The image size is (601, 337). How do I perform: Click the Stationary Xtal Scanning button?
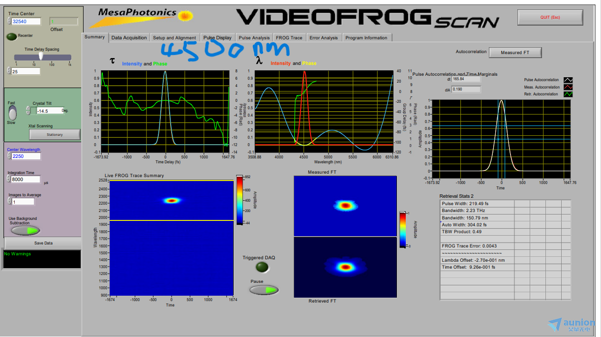pos(55,134)
